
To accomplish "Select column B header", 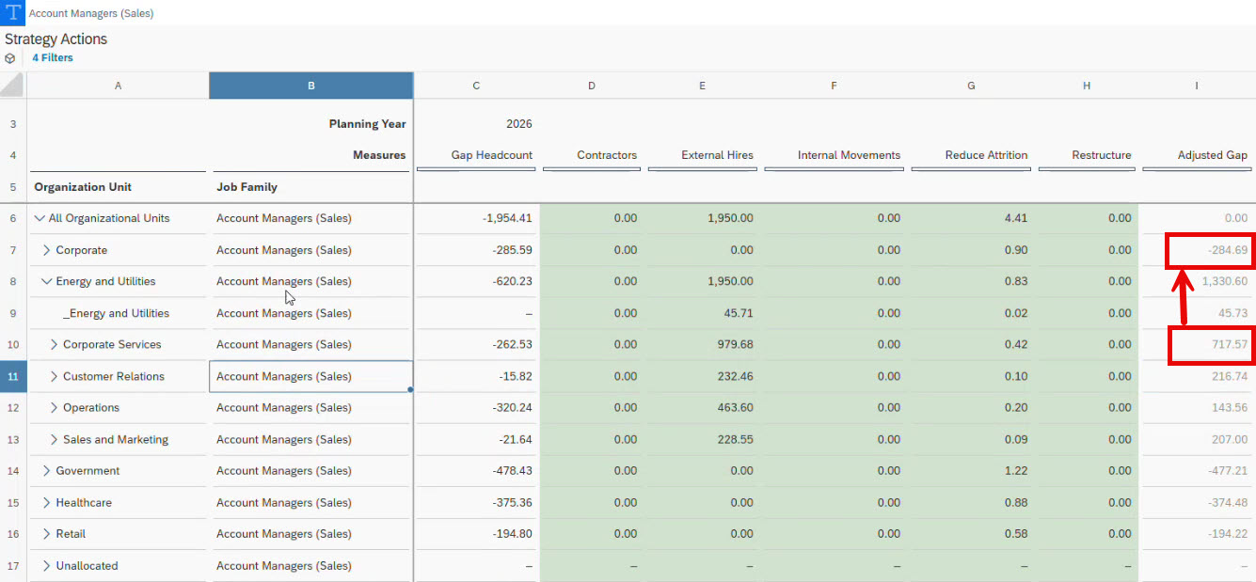I will [x=310, y=86].
